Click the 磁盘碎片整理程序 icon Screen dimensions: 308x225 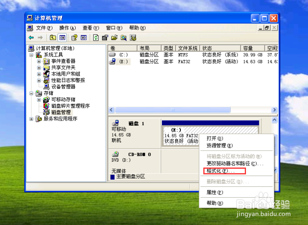click(46, 106)
